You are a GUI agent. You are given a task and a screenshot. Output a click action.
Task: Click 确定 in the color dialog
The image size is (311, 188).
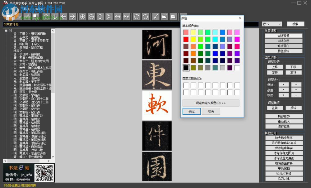click(192, 111)
